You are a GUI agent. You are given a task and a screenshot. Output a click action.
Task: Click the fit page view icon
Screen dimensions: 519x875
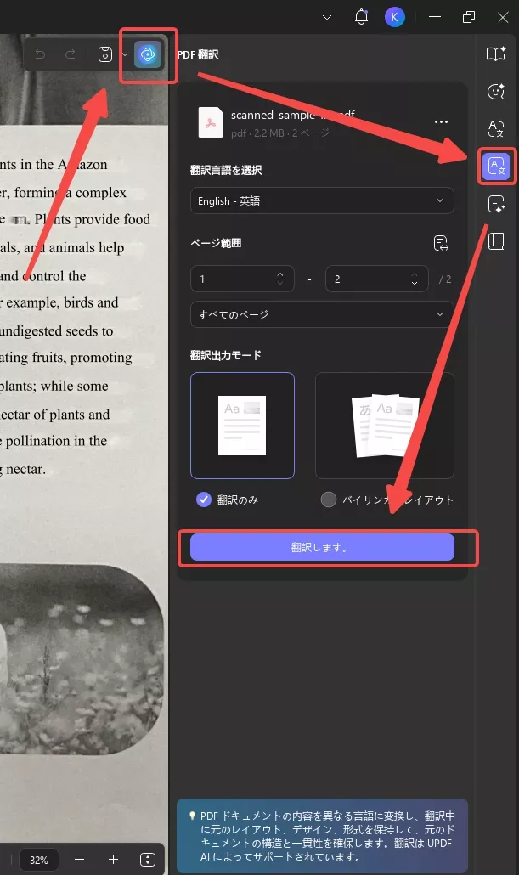[147, 860]
